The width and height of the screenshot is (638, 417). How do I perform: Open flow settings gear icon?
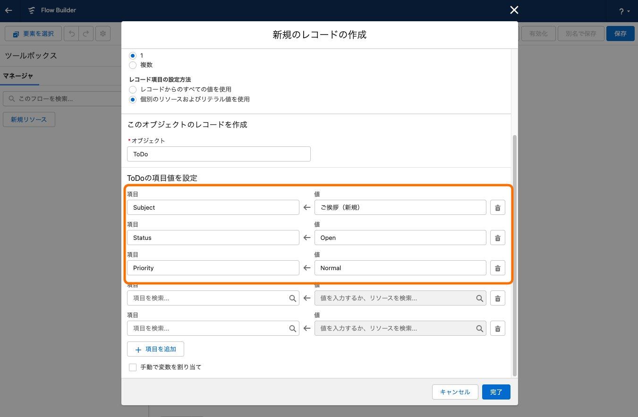coord(102,34)
